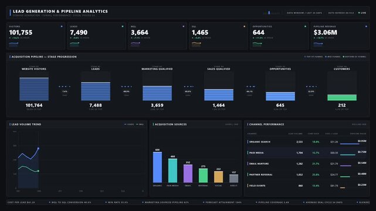Click the Visitors card sparkline
This screenshot has height=211, width=376.
click(13, 44)
